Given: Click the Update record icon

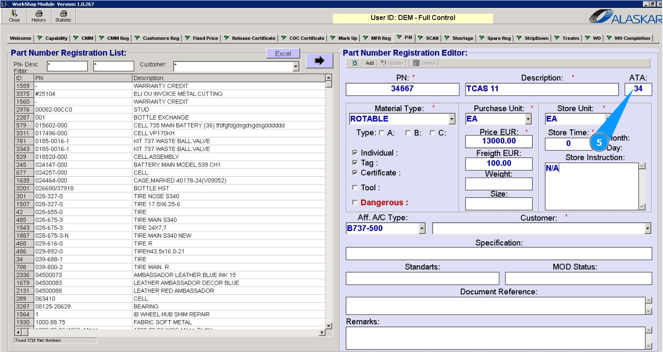Looking at the screenshot, I should tap(384, 63).
